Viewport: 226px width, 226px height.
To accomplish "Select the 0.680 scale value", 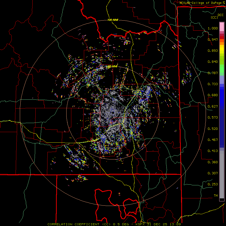I will point(213,95).
